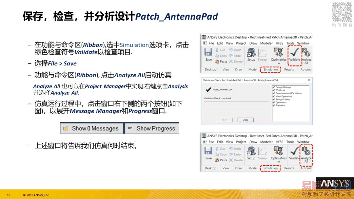Click the Show 0 Messages button
Viewport: 354px width, 199px height.
92,128
